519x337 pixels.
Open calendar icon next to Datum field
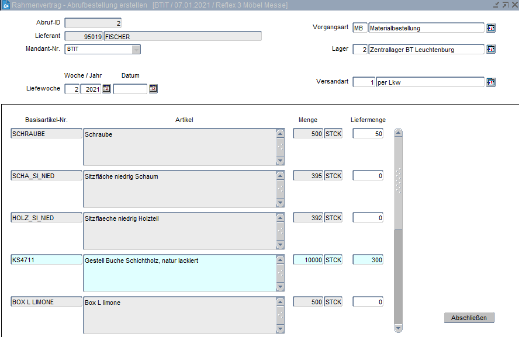click(x=153, y=89)
